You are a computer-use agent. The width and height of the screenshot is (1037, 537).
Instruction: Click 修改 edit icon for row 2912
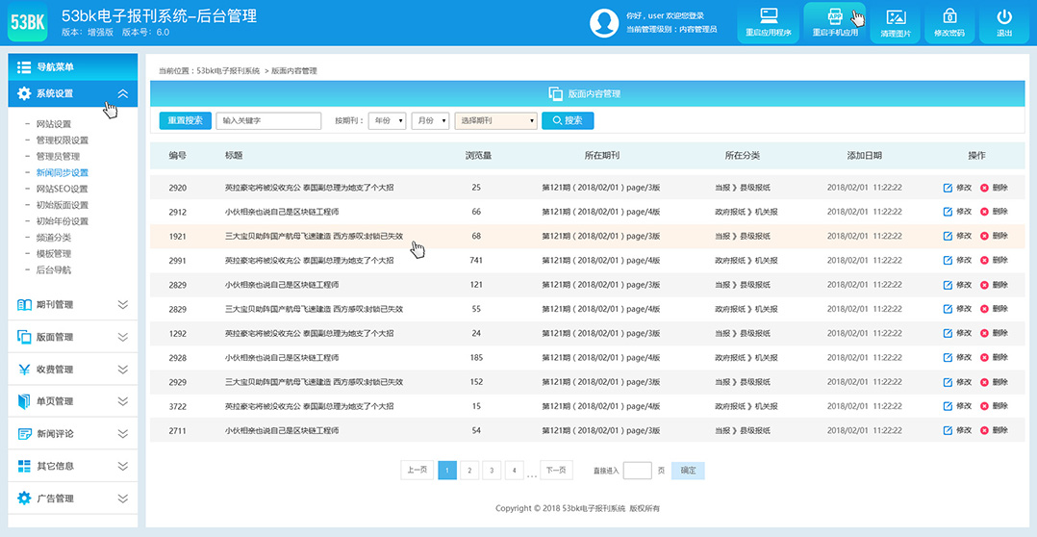point(947,212)
